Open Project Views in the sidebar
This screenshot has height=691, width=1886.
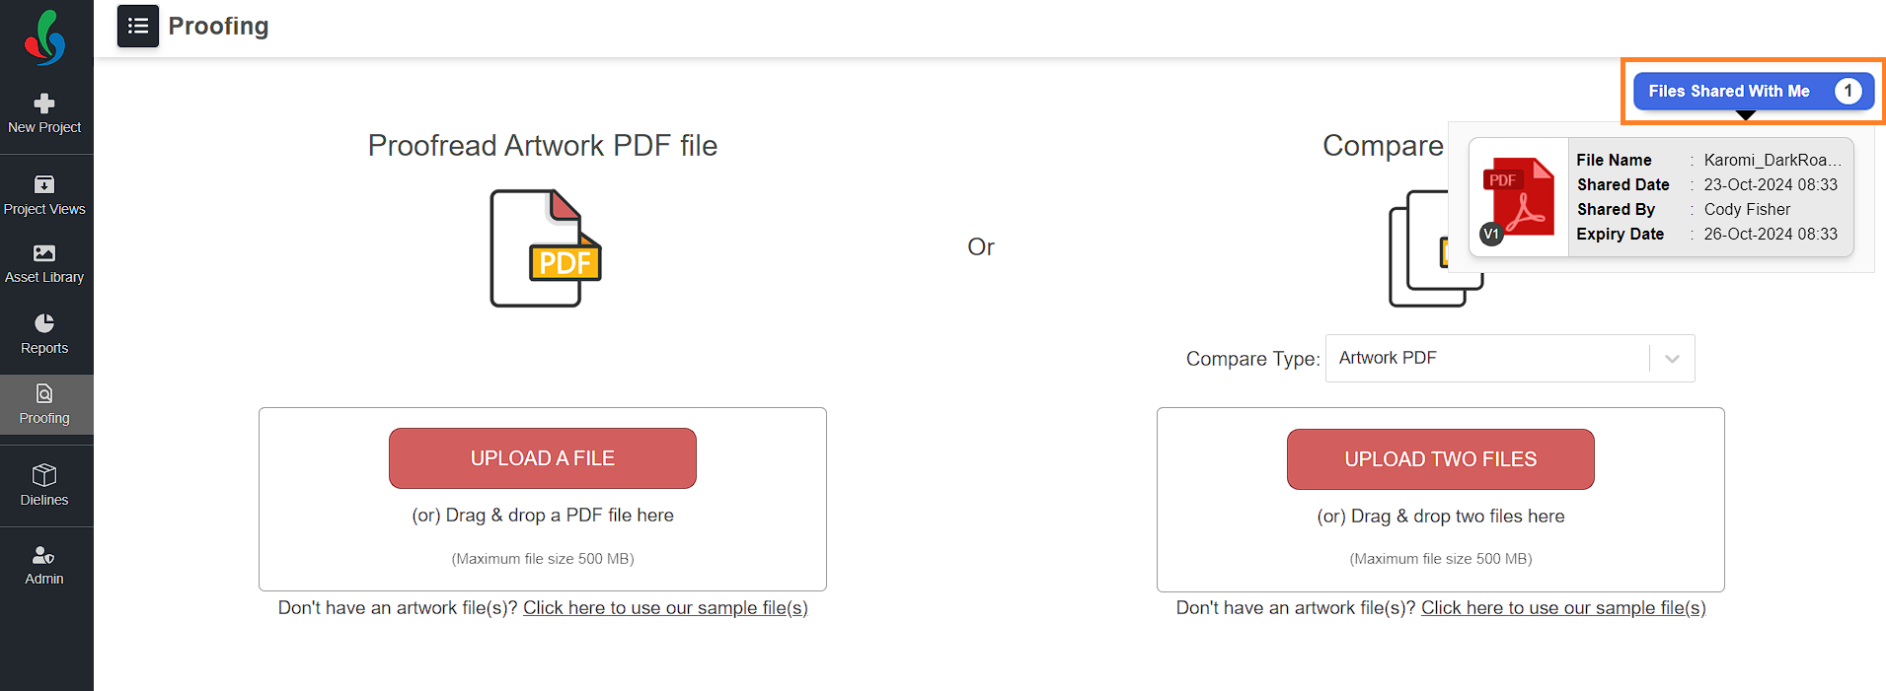pos(44,195)
